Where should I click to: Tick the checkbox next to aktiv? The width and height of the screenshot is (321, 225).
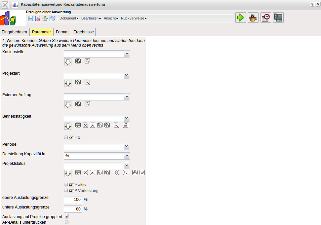(66, 184)
